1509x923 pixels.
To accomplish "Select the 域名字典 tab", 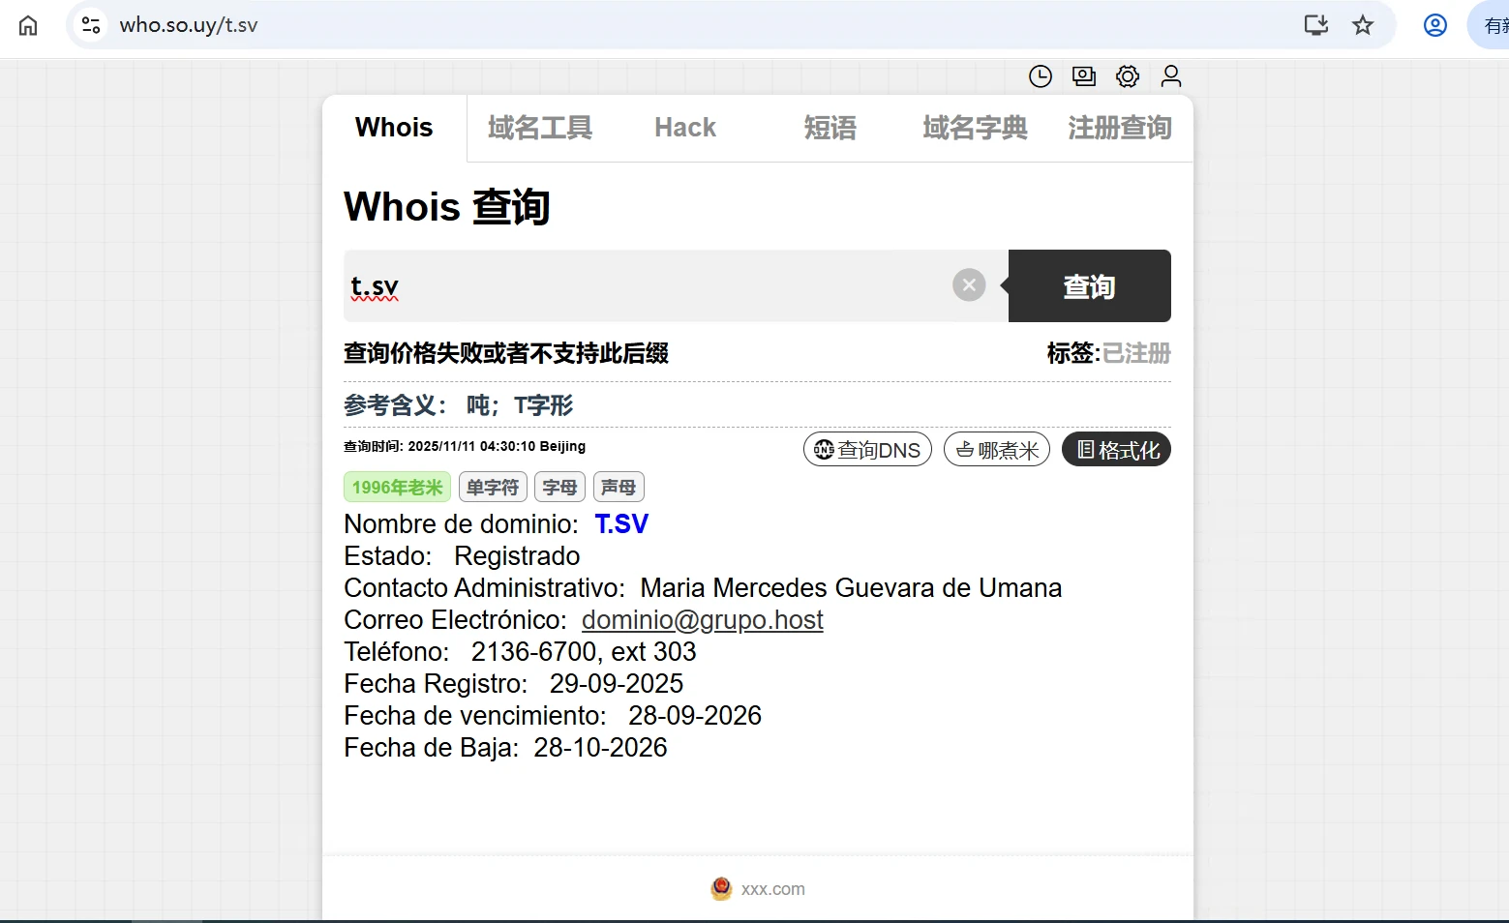I will (x=975, y=128).
